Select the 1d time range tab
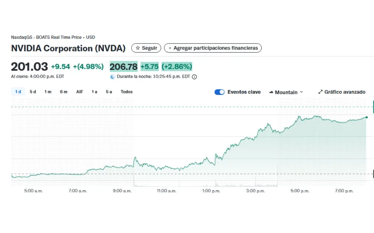This screenshot has width=374, height=233. tap(18, 92)
